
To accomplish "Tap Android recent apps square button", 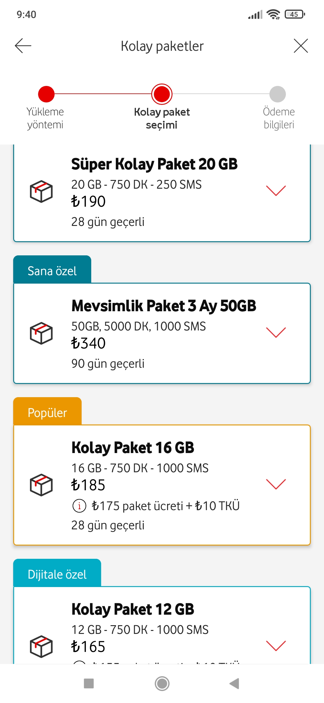I will (89, 683).
